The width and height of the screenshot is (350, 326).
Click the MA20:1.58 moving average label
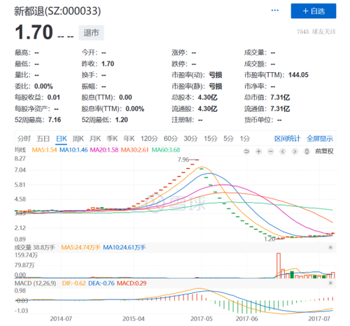click(104, 150)
